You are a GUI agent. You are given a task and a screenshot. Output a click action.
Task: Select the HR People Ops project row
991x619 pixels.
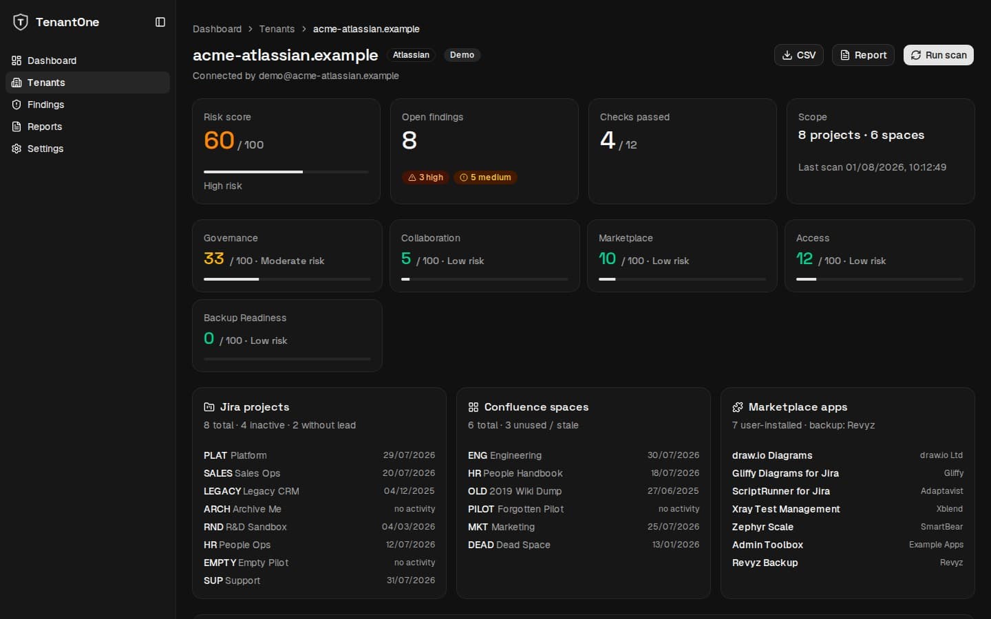coord(319,545)
